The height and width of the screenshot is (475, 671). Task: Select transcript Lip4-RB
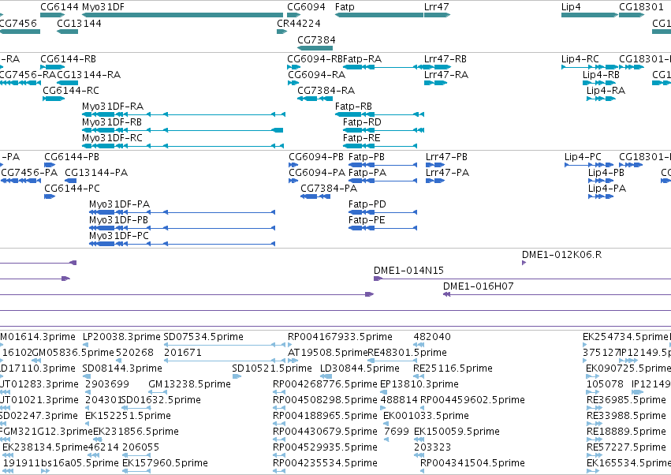599,83
